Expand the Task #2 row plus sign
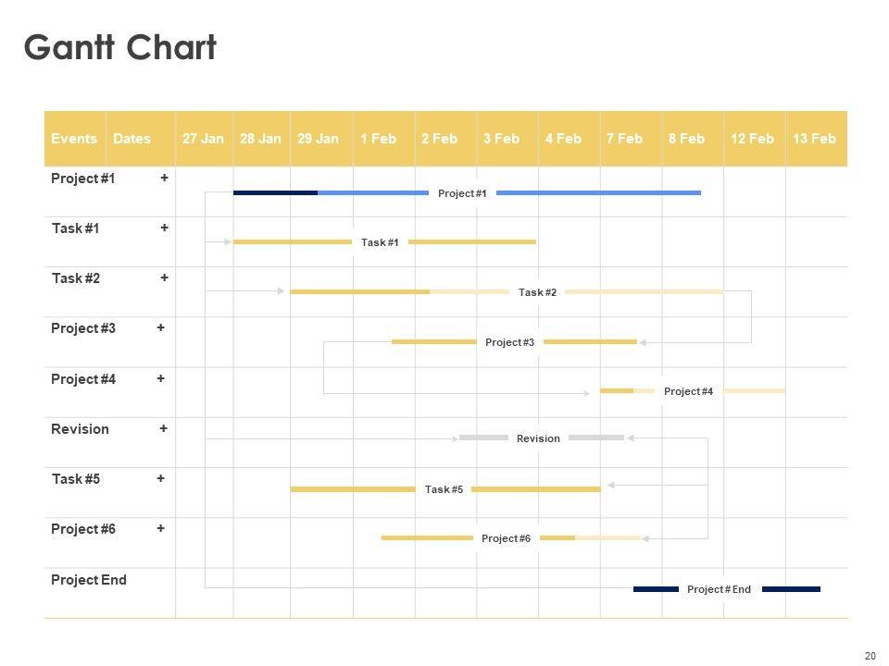The image size is (889, 666). [164, 277]
